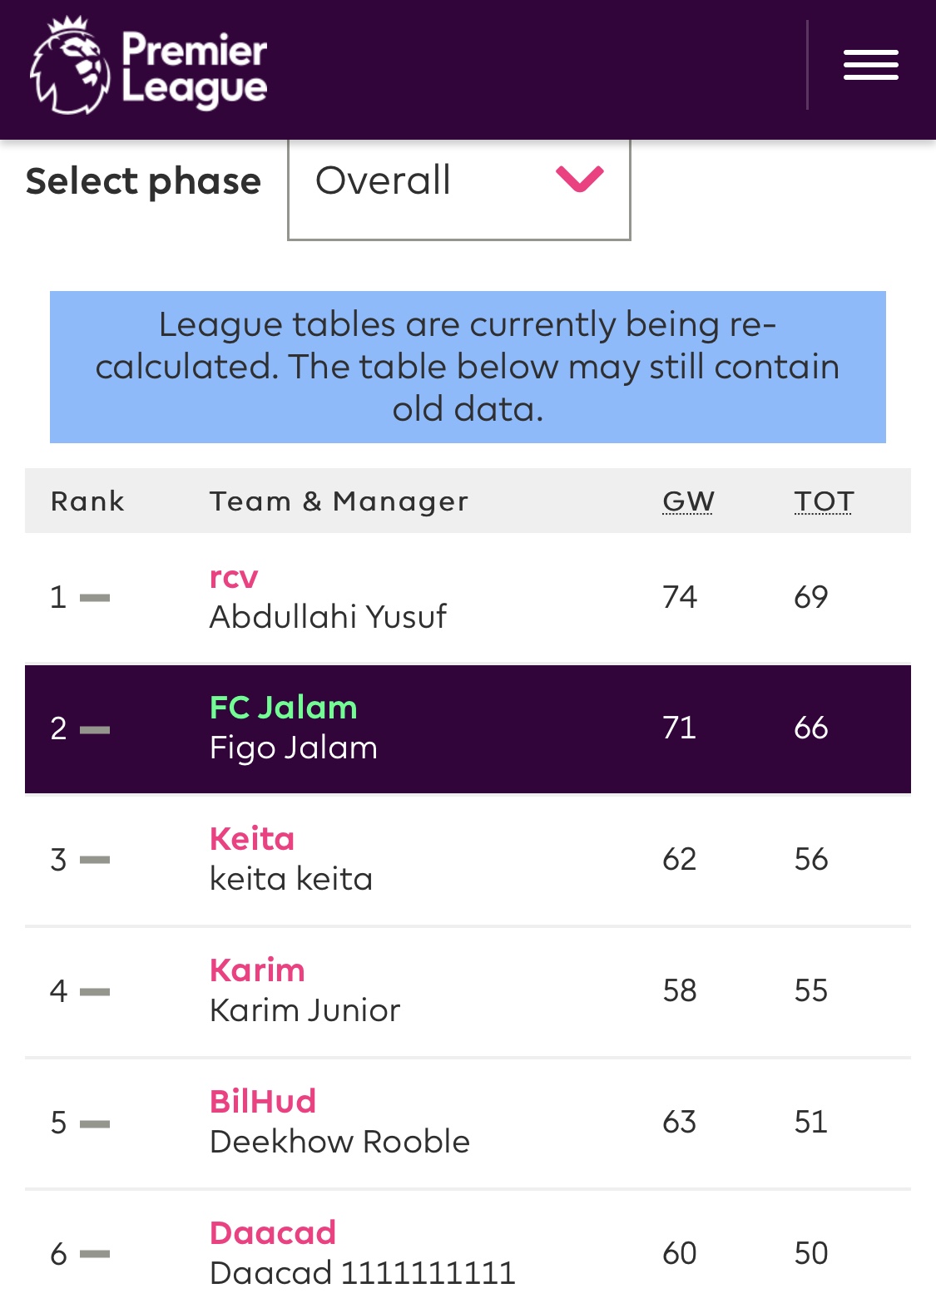Click rank movement indicator for Karim row

[x=95, y=992]
